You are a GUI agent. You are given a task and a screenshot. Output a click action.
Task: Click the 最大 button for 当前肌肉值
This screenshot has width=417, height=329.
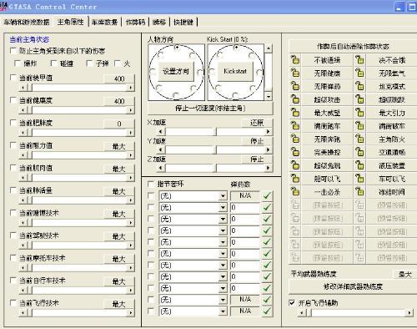tap(119, 169)
